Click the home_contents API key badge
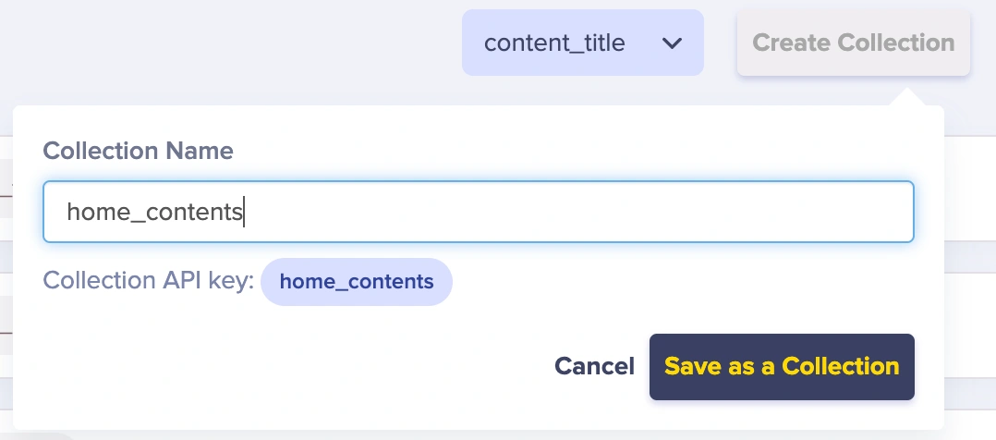Image resolution: width=996 pixels, height=440 pixels. 357,282
